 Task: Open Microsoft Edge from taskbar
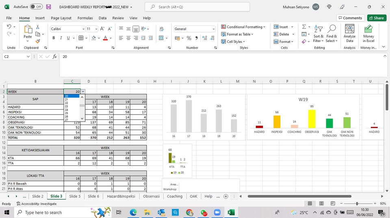coord(133,212)
